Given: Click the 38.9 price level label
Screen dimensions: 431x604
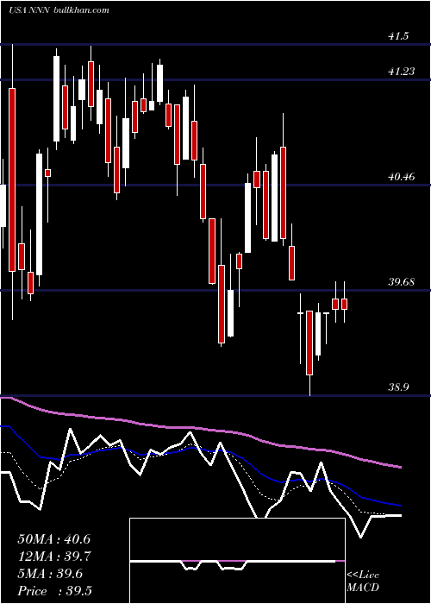Looking at the screenshot, I should tap(398, 387).
